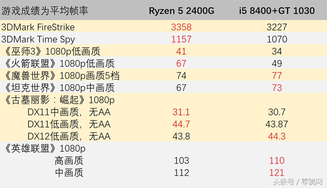
Task: Click the red value 121 for 中画质
Action: click(x=277, y=173)
